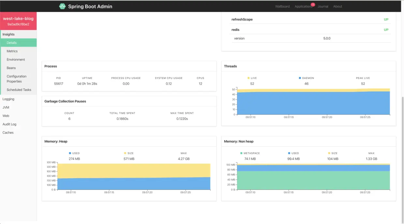Open the Journal page

[323, 7]
